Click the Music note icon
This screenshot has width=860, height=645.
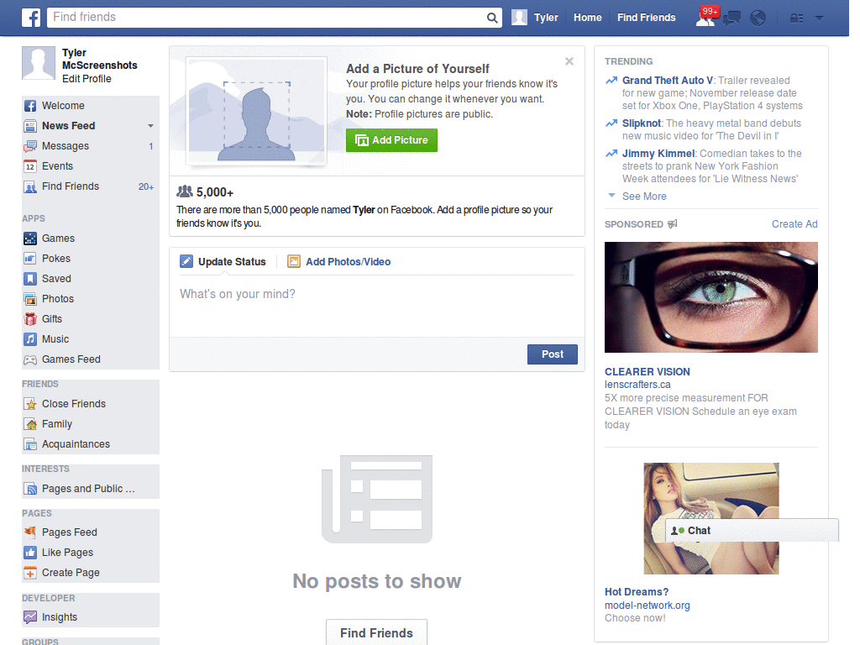coord(30,339)
